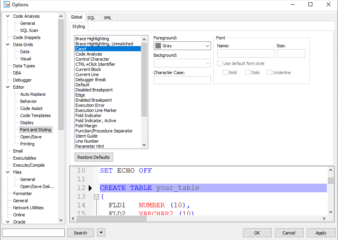Image resolution: width=338 pixels, height=240 pixels.
Task: Select Current Line style
Action: coord(108,74)
